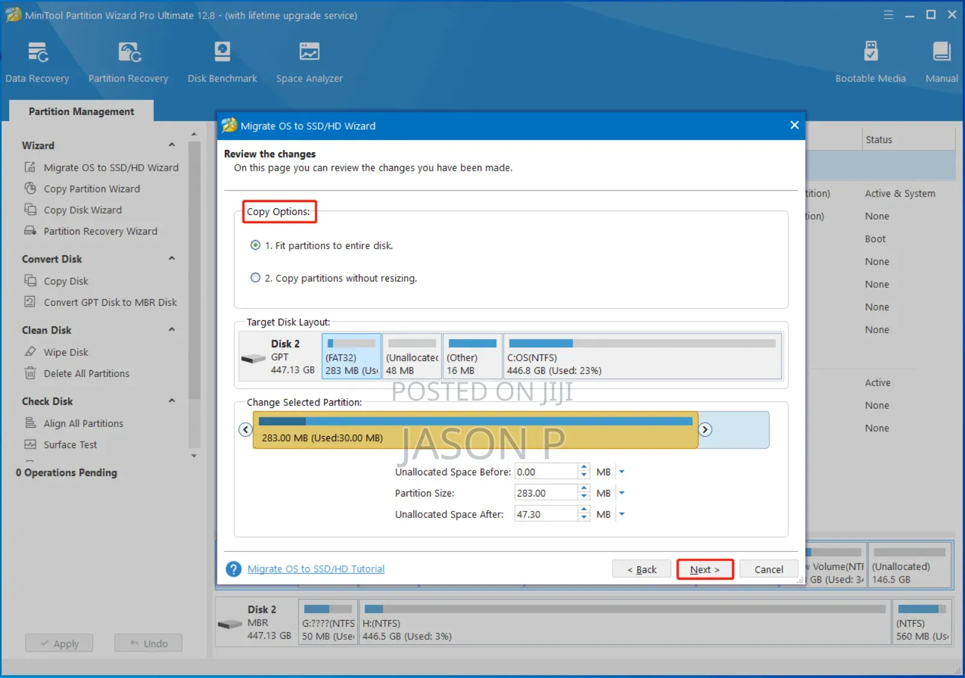Collapse the Convert Disk section

point(172,258)
